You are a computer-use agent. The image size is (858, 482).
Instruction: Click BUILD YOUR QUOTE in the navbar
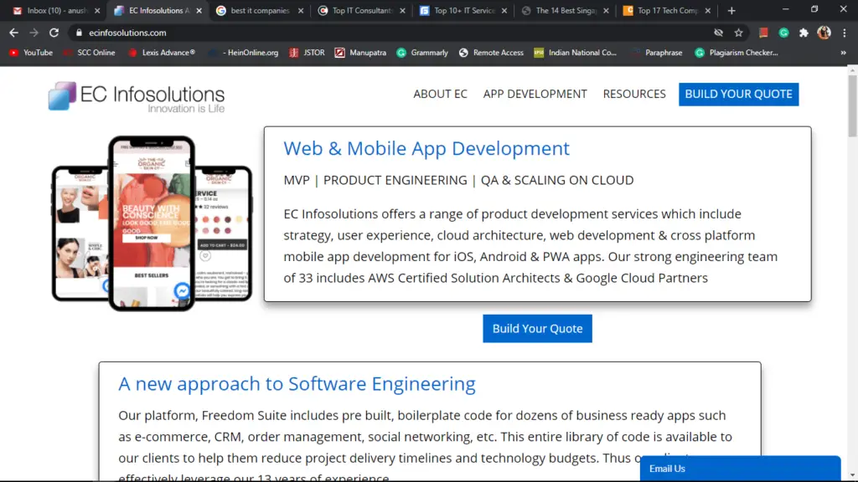click(x=739, y=94)
